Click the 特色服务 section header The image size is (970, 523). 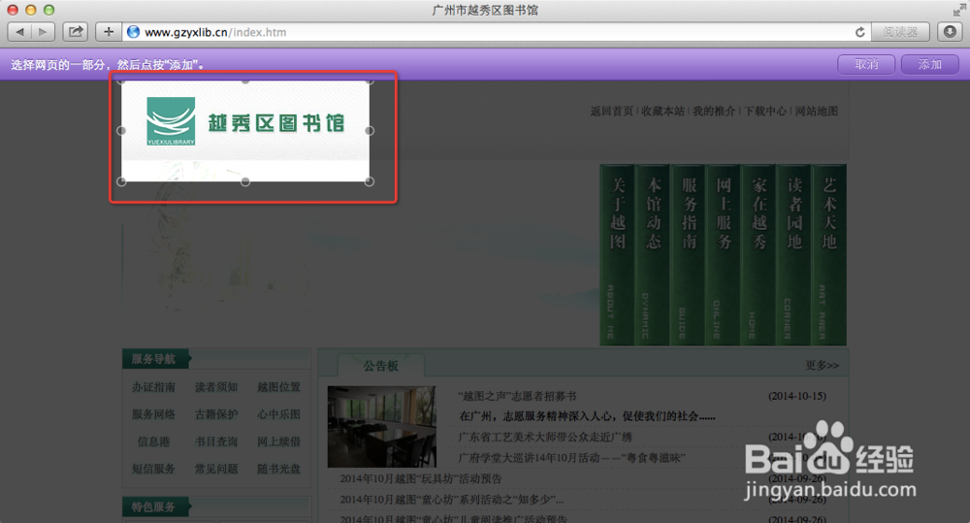tap(154, 507)
